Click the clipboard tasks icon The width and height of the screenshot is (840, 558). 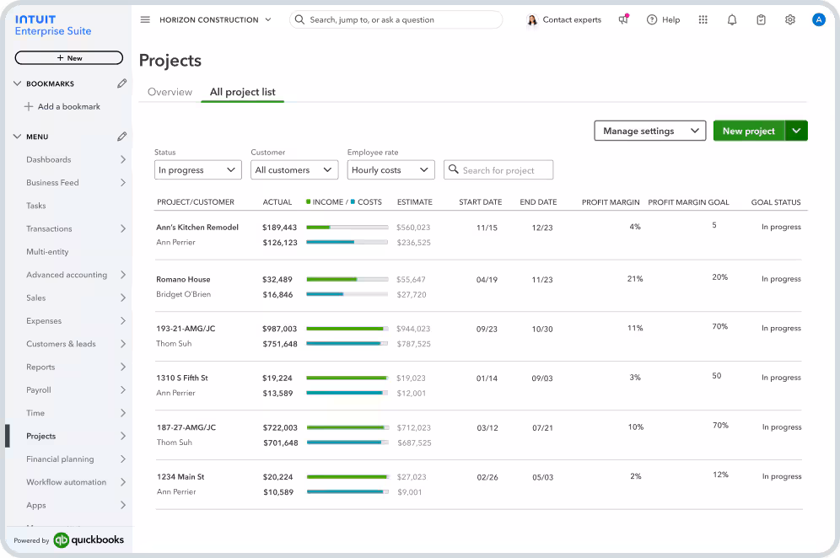(x=761, y=19)
